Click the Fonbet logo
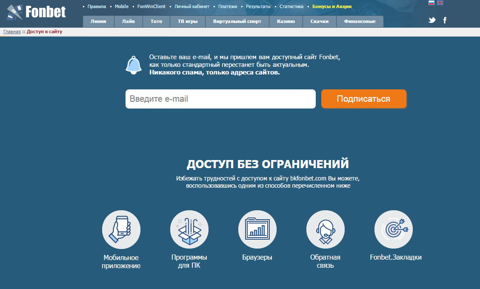This screenshot has height=289, width=480. (x=37, y=12)
